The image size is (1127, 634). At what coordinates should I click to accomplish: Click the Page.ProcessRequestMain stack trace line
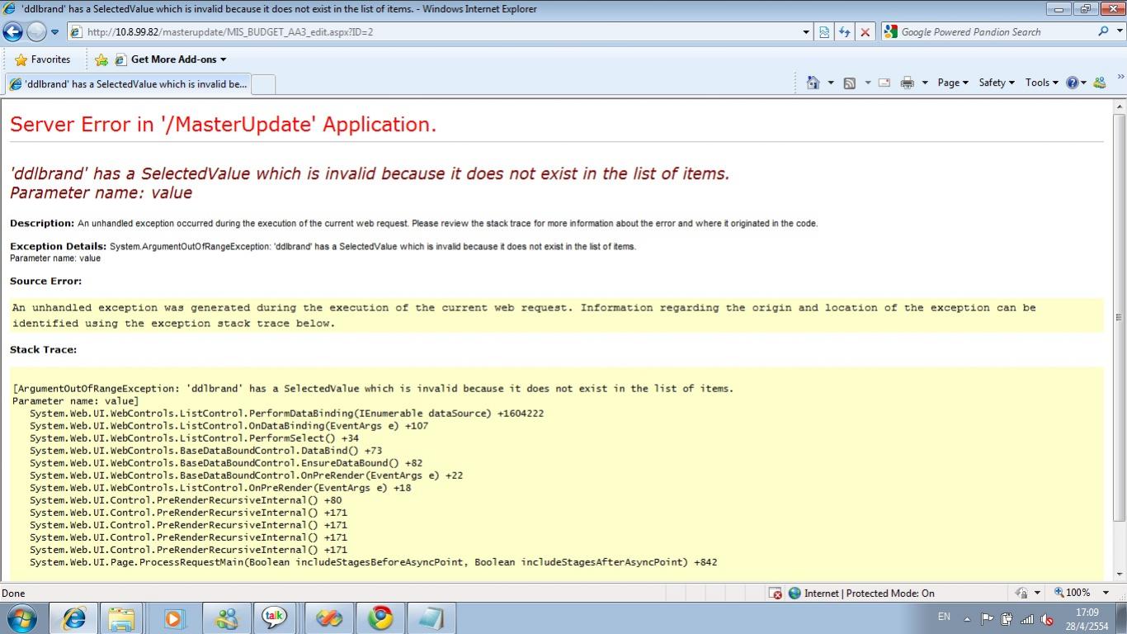click(373, 562)
